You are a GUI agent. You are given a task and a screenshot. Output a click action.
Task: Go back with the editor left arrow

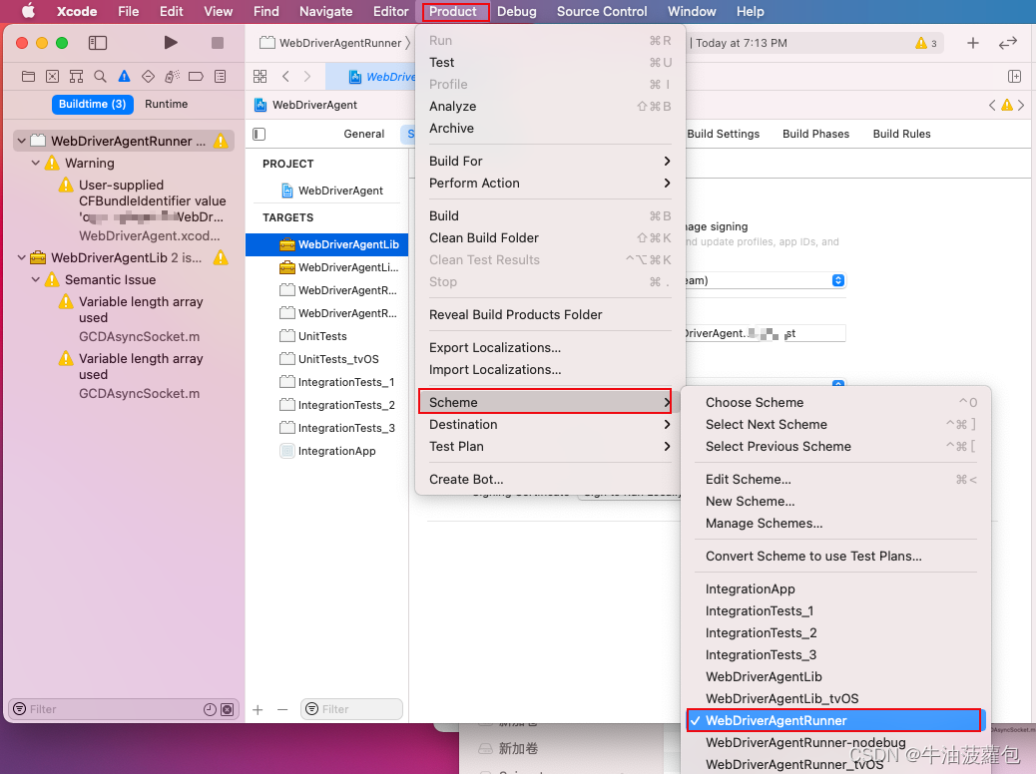coord(285,77)
